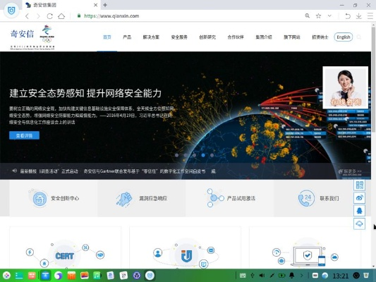Click the restore closed tab undo icon

tap(348, 16)
